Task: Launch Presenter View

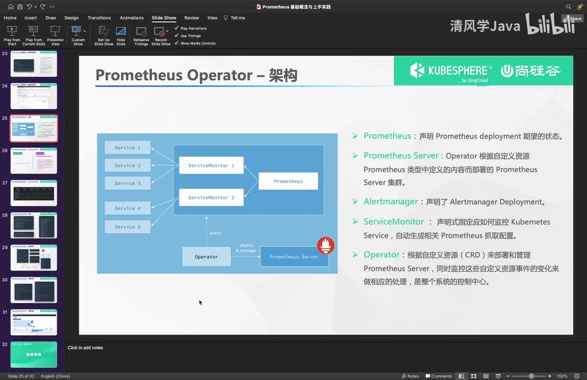Action: coord(55,36)
